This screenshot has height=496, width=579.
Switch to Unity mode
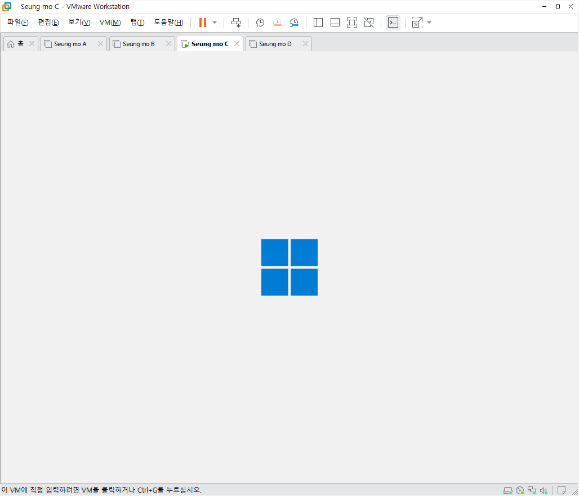click(x=369, y=23)
